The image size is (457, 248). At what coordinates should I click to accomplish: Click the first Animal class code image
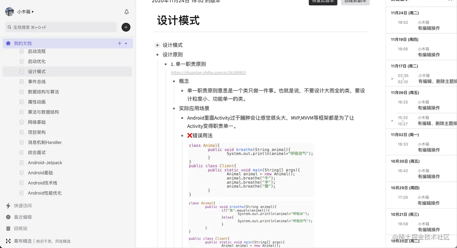pos(251,170)
